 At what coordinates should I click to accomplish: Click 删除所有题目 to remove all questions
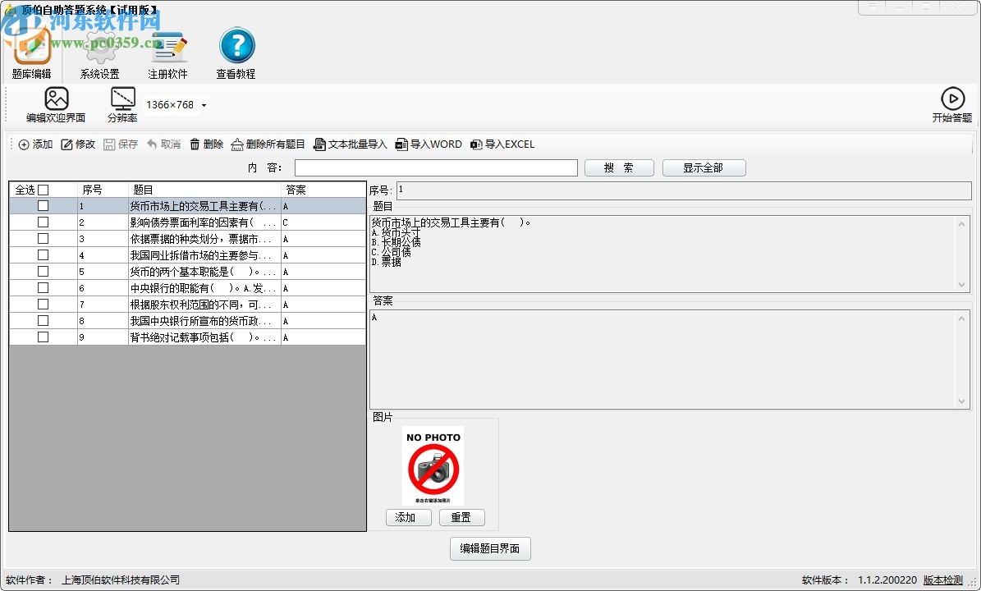268,144
